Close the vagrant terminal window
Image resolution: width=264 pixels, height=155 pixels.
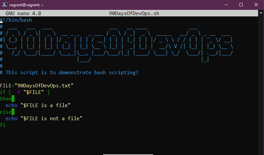256,5
